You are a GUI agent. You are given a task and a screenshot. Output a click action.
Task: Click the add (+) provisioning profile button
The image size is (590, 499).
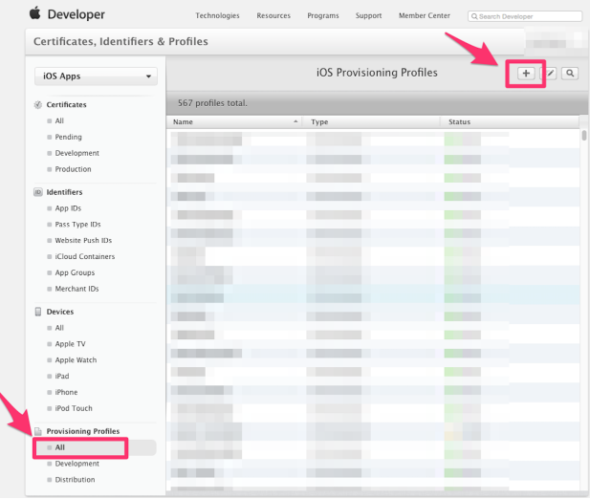click(x=525, y=73)
